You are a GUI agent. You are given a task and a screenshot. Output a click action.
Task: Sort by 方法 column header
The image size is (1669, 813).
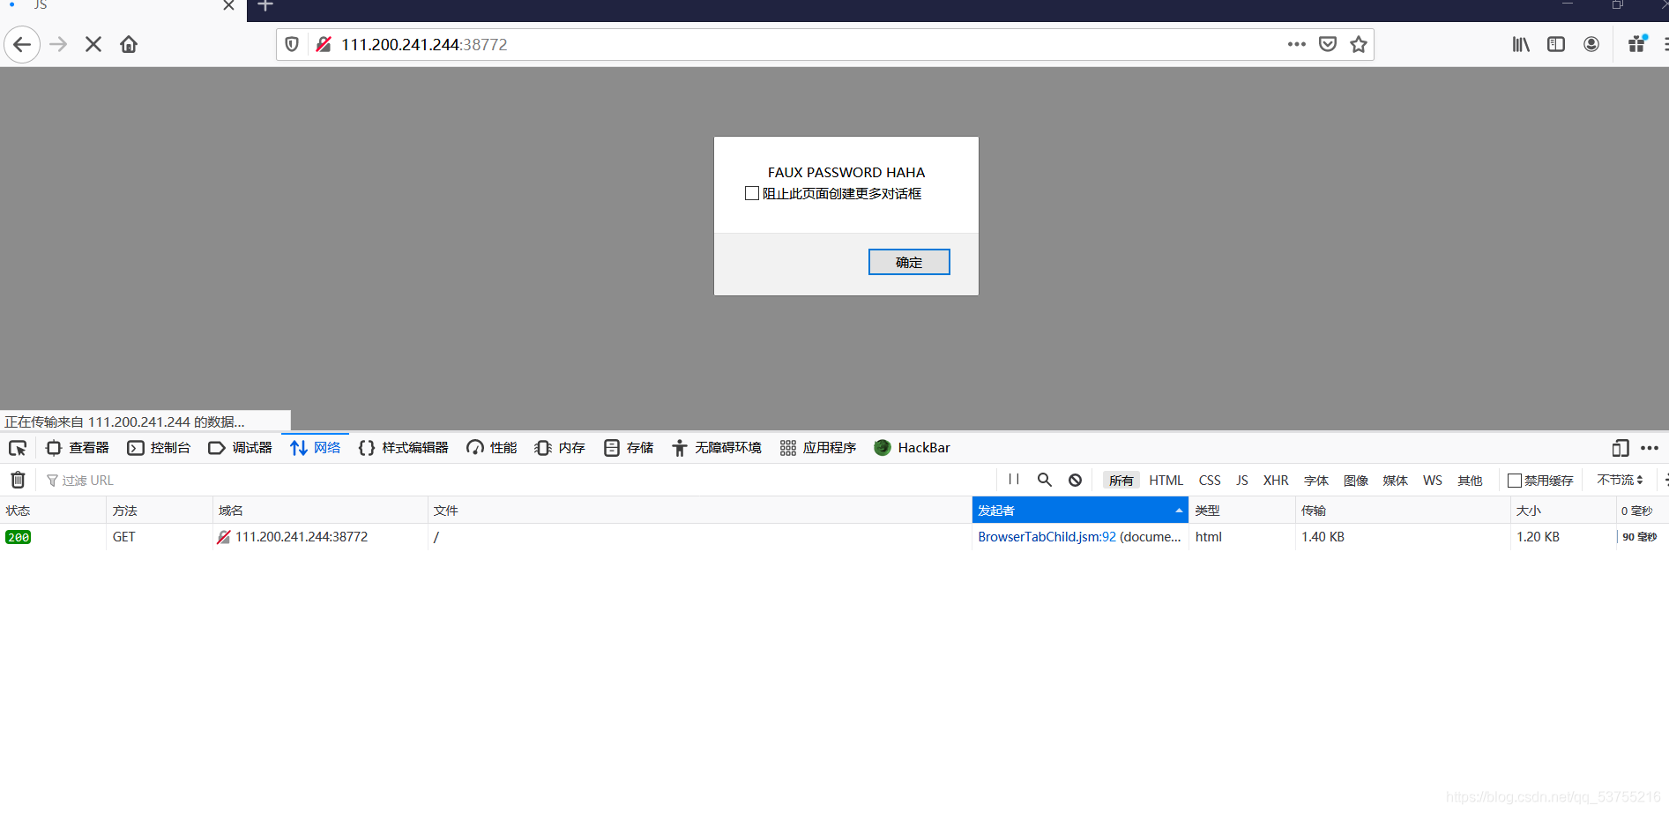[160, 511]
